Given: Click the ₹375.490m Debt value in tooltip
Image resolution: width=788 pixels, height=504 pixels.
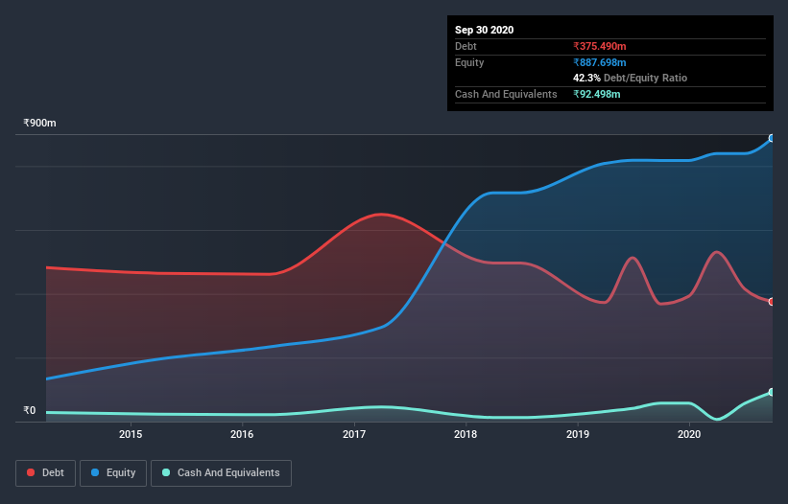Looking at the screenshot, I should 600,46.
